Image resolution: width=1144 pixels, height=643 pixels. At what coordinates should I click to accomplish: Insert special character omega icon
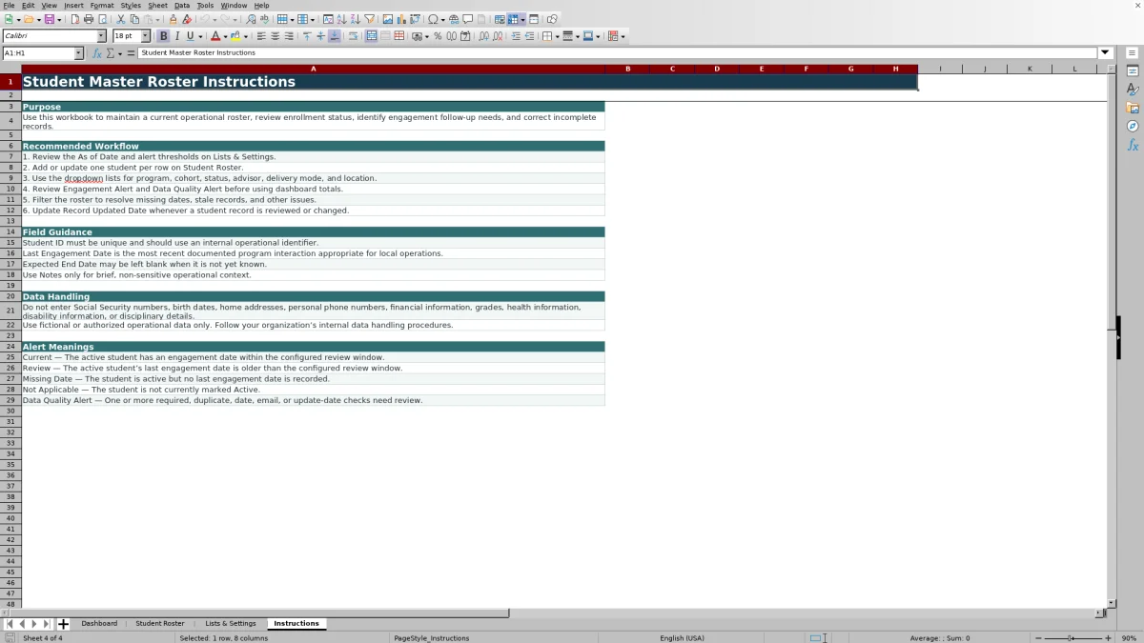[x=433, y=19]
